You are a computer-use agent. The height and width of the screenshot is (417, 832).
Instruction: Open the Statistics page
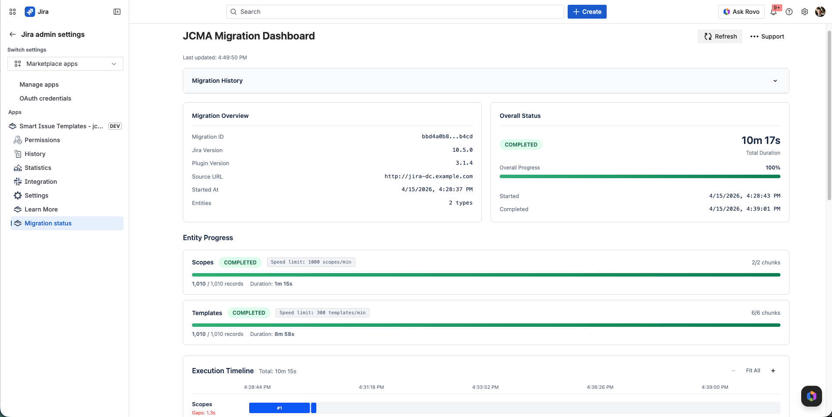point(38,168)
